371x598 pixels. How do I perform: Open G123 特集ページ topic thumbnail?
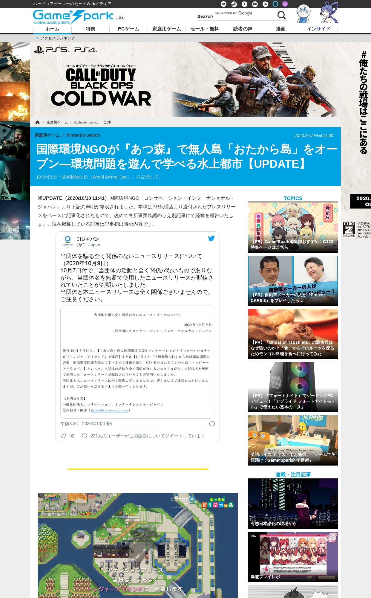(x=293, y=228)
